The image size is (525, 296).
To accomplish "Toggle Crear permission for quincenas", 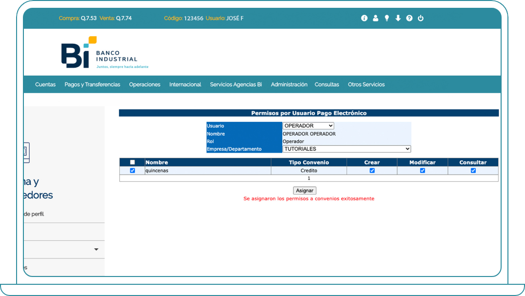I will coord(372,171).
